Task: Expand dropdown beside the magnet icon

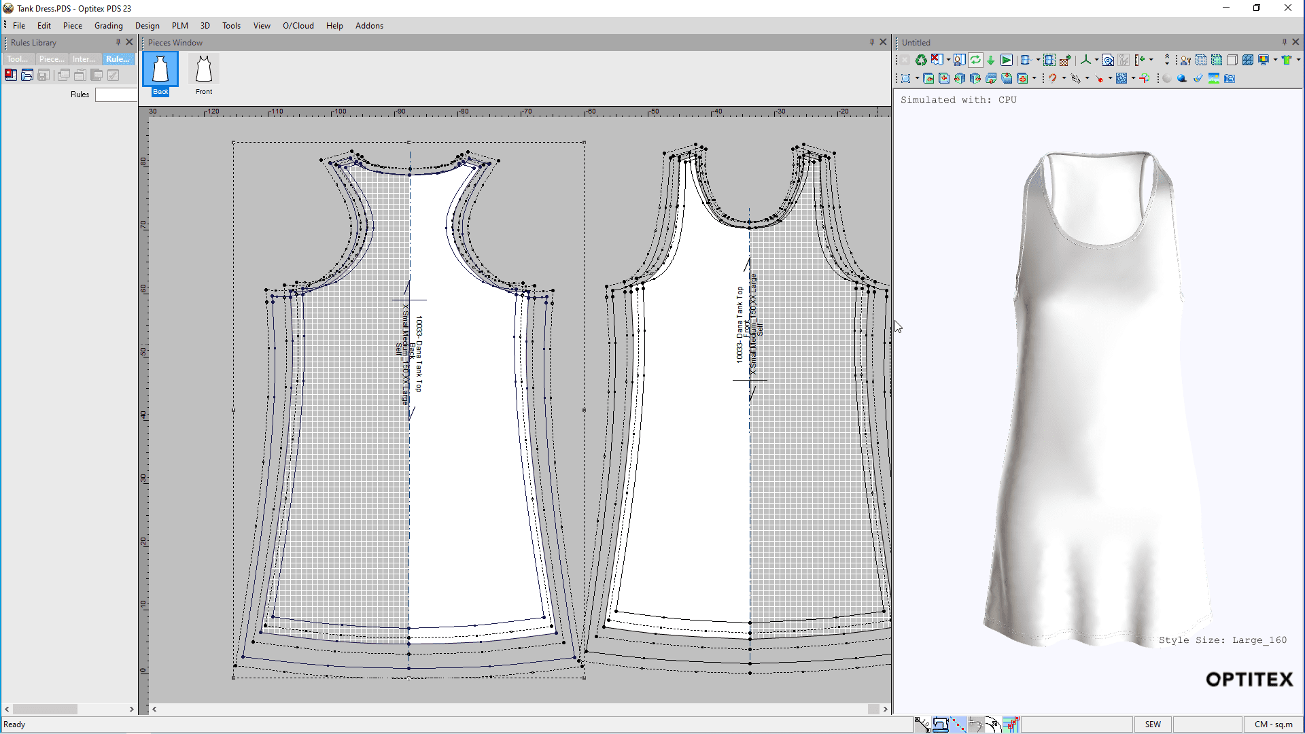Action: (x=1064, y=78)
